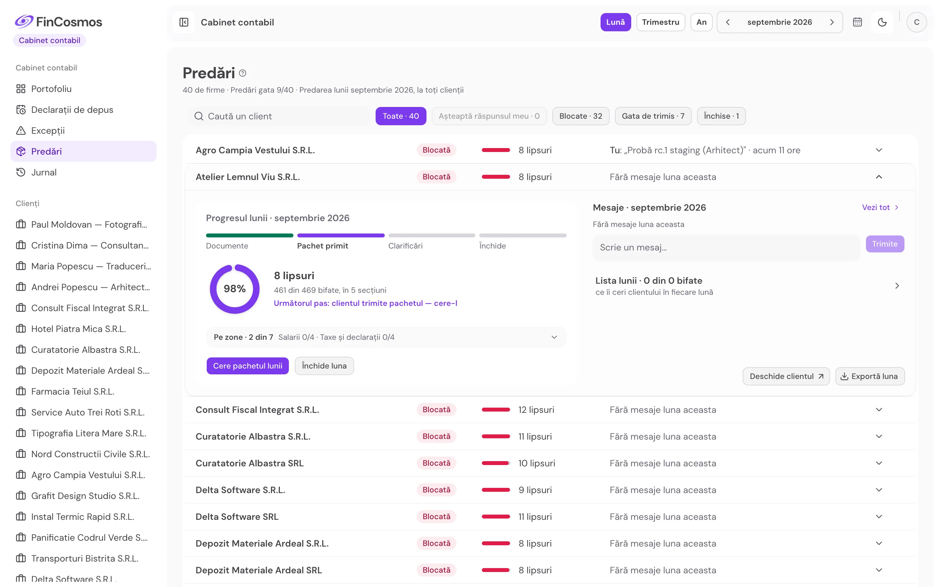This screenshot has height=587, width=939.
Task: Open client Tipografia Litera Mare S.R.L.
Action: tap(83, 433)
